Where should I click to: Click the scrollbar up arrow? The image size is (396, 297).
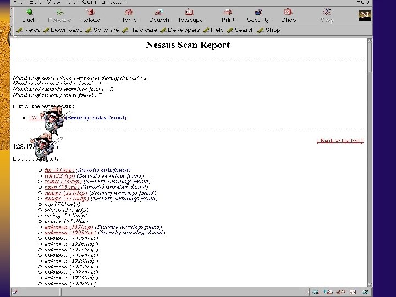click(x=370, y=41)
